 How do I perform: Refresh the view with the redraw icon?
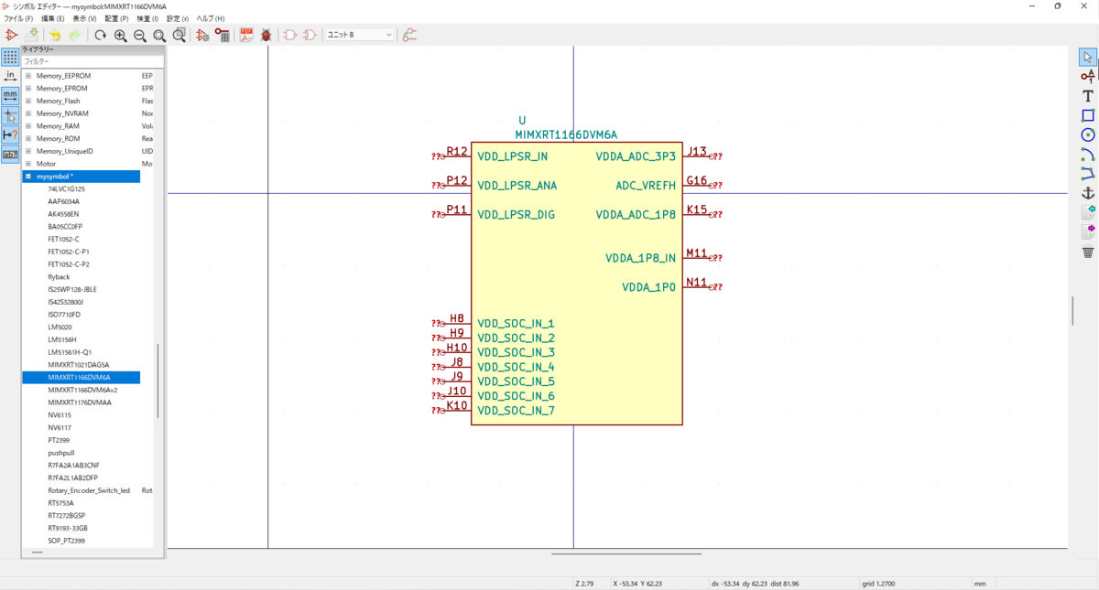100,35
